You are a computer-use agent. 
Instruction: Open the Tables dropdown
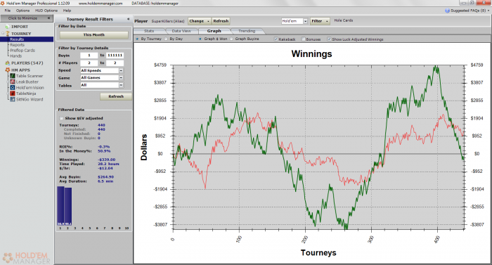(121, 85)
